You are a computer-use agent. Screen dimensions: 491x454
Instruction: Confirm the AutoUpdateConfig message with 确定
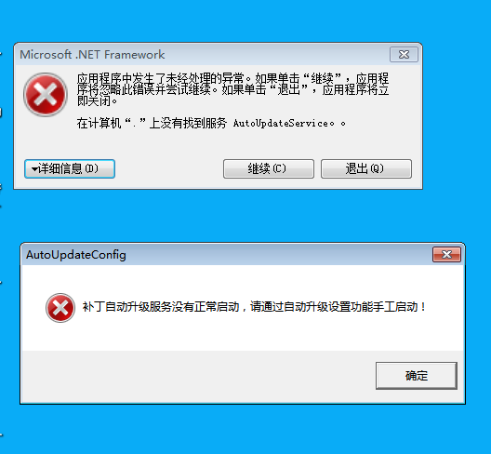tap(417, 376)
